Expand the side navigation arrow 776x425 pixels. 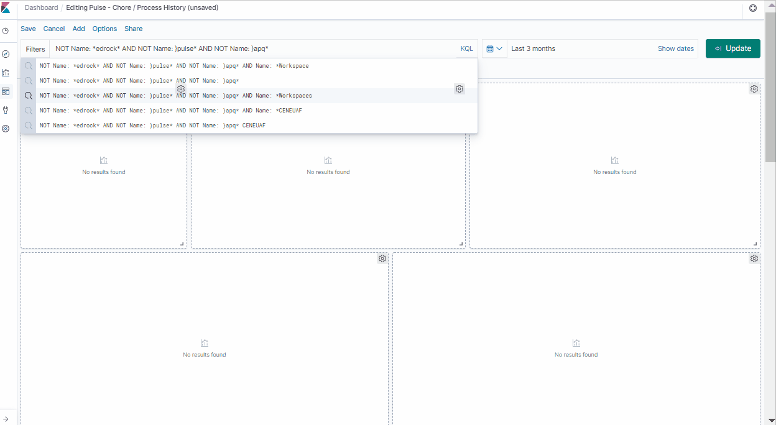[6, 419]
